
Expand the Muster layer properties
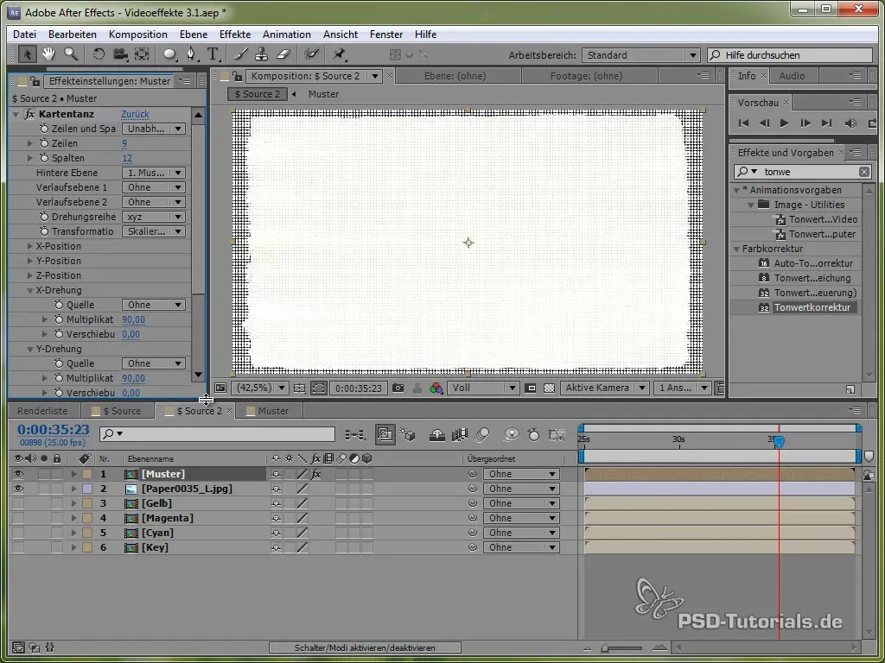coord(73,474)
